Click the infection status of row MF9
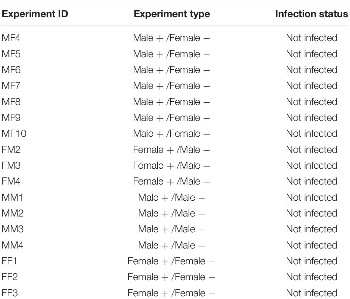This screenshot has height=299, width=350. [312, 118]
